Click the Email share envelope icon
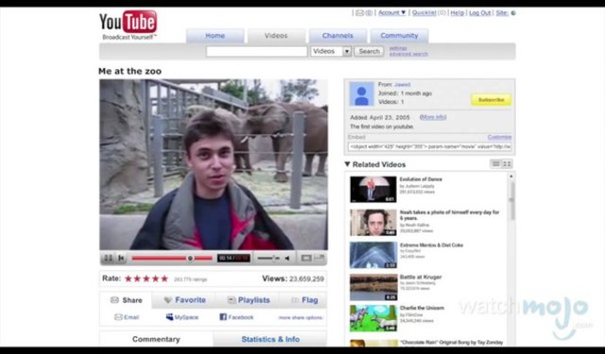This screenshot has width=605, height=354. (x=118, y=317)
